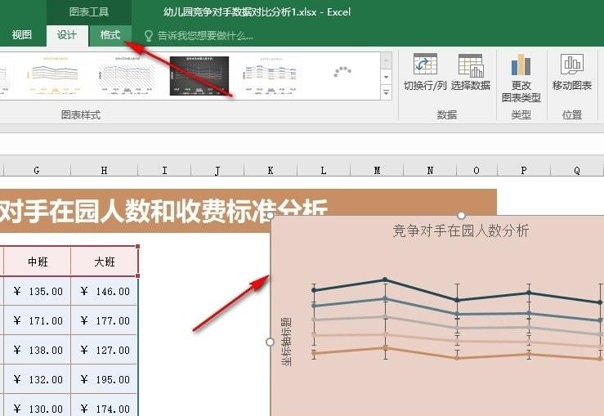Viewport: 604px width, 416px height.
Task: Click the Switch Row/Column (切换行/列) icon
Action: 425,65
